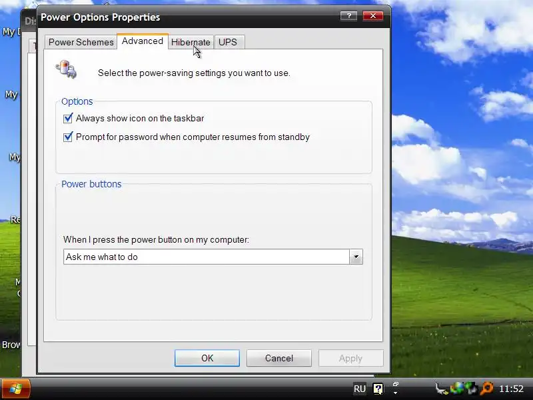Viewport: 533px width, 400px height.
Task: Toggle Prompt for password on resume checkbox
Action: [x=68, y=137]
